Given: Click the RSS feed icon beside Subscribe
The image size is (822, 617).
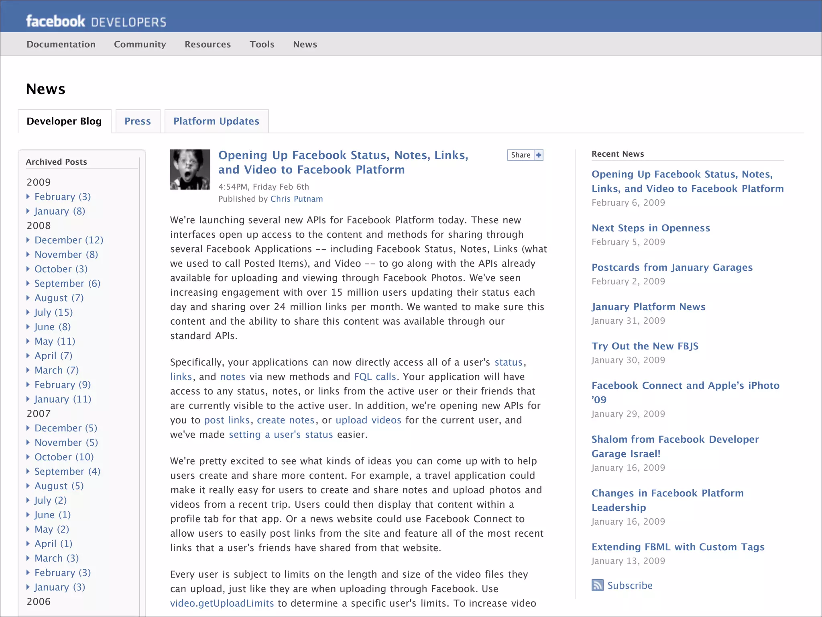Looking at the screenshot, I should coord(597,585).
